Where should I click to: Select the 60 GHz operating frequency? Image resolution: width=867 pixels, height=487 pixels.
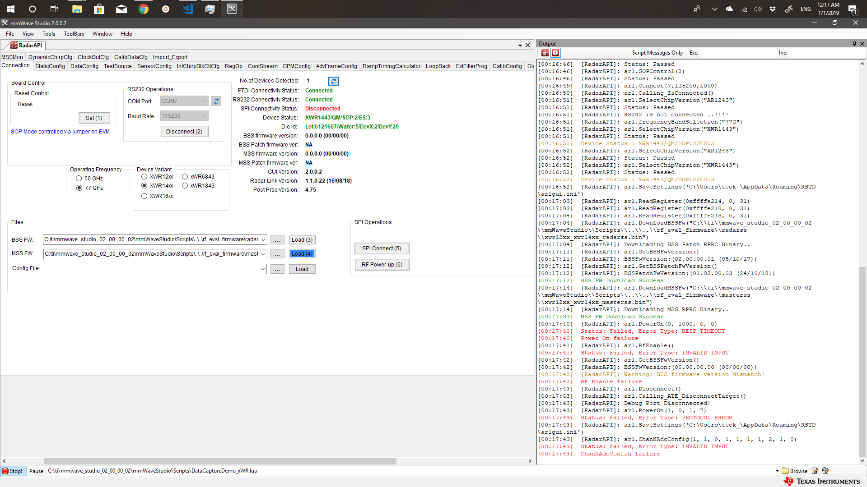79,179
